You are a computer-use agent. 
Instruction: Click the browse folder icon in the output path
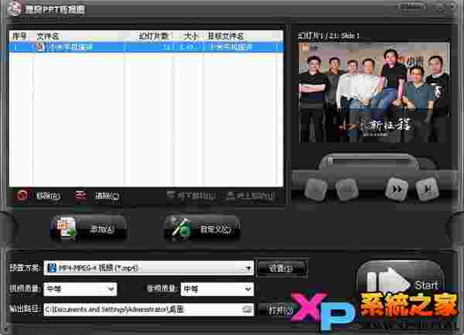(x=247, y=309)
